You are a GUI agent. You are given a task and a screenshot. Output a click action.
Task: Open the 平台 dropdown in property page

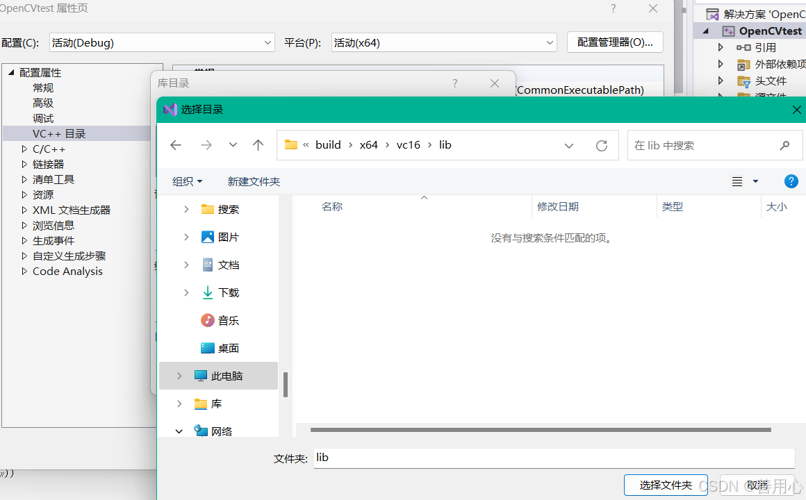[444, 42]
